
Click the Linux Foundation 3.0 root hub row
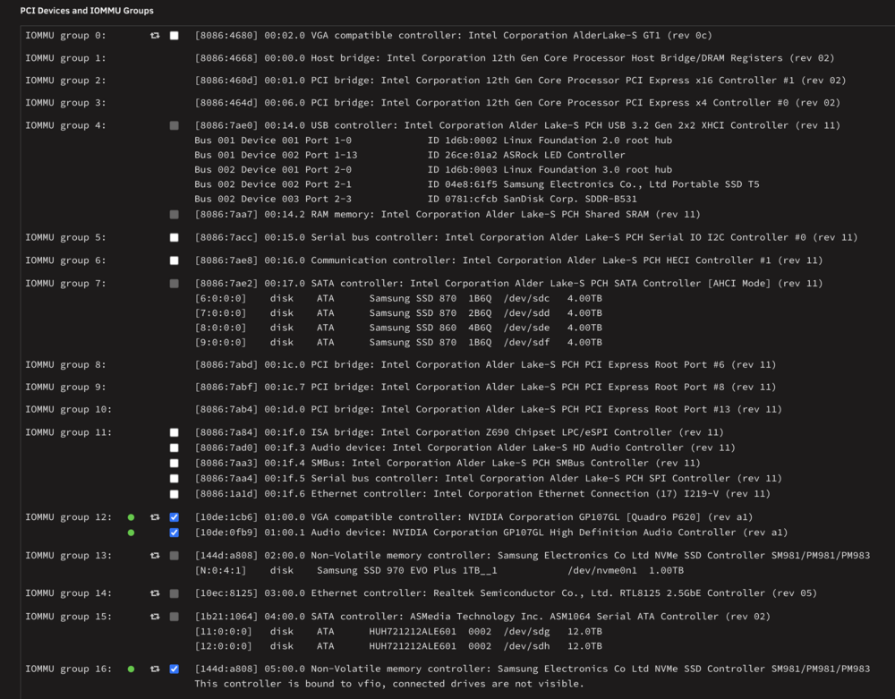[x=432, y=169]
